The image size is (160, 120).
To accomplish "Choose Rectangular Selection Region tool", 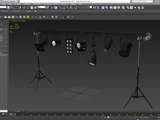I will click(x=16, y=8).
